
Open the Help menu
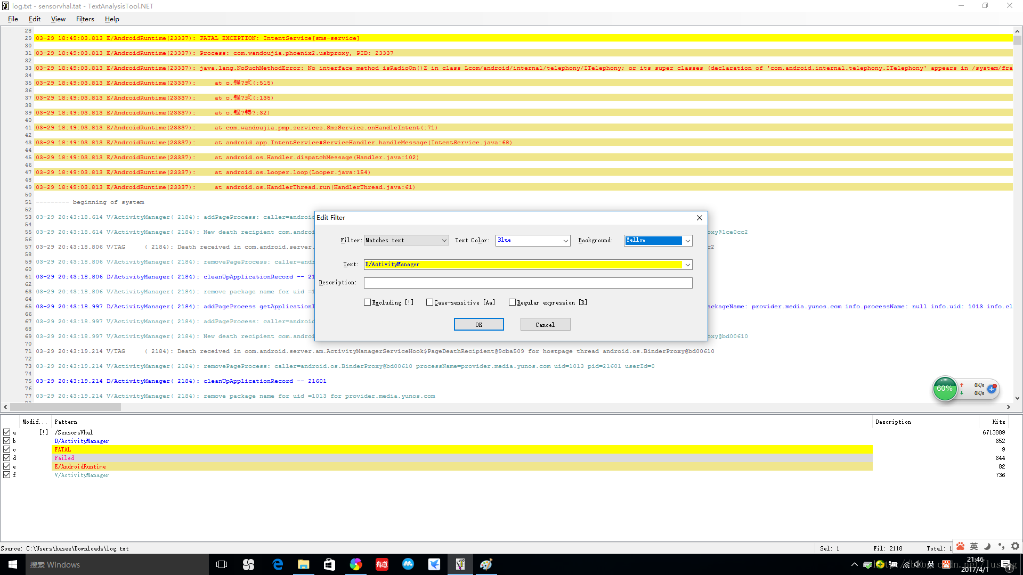coord(112,19)
